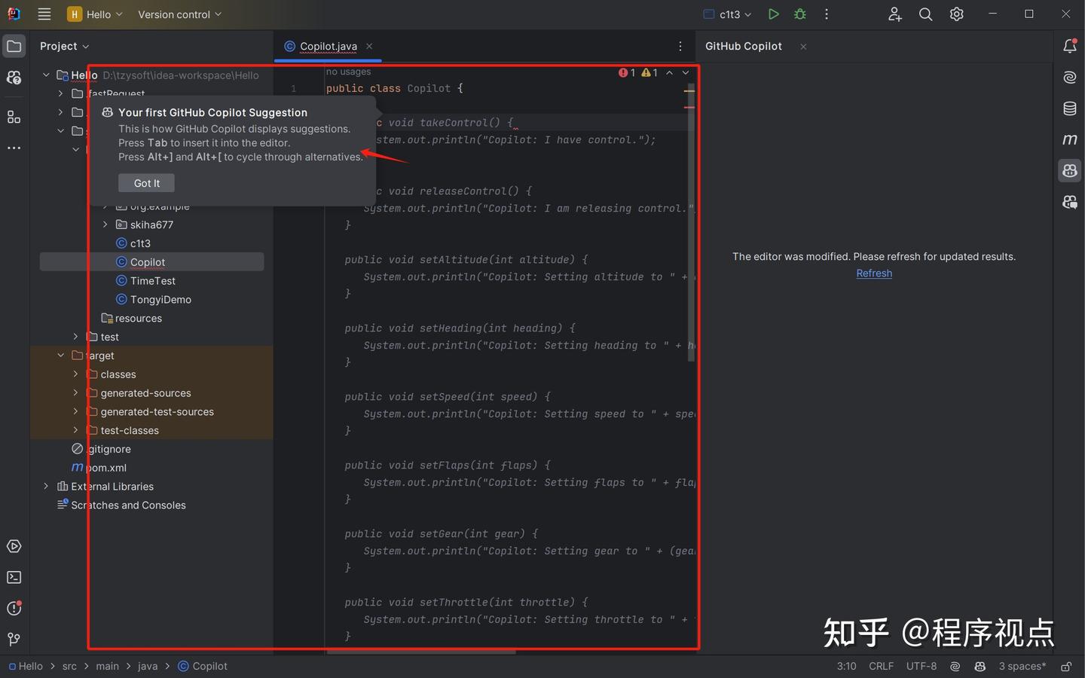
Task: Open the Copilot Chat icon below Copilot
Action: (x=1069, y=202)
